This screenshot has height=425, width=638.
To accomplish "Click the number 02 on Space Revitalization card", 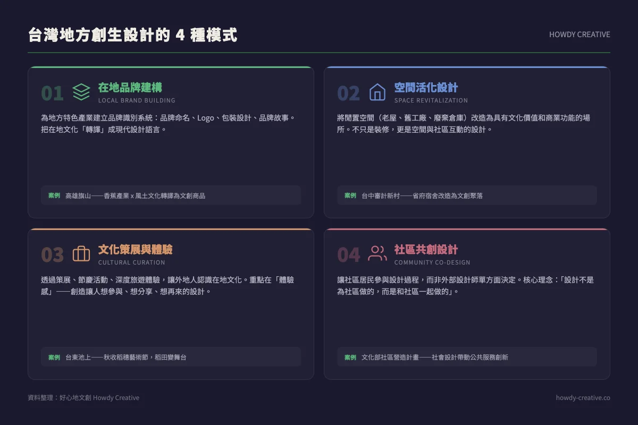I will point(348,93).
